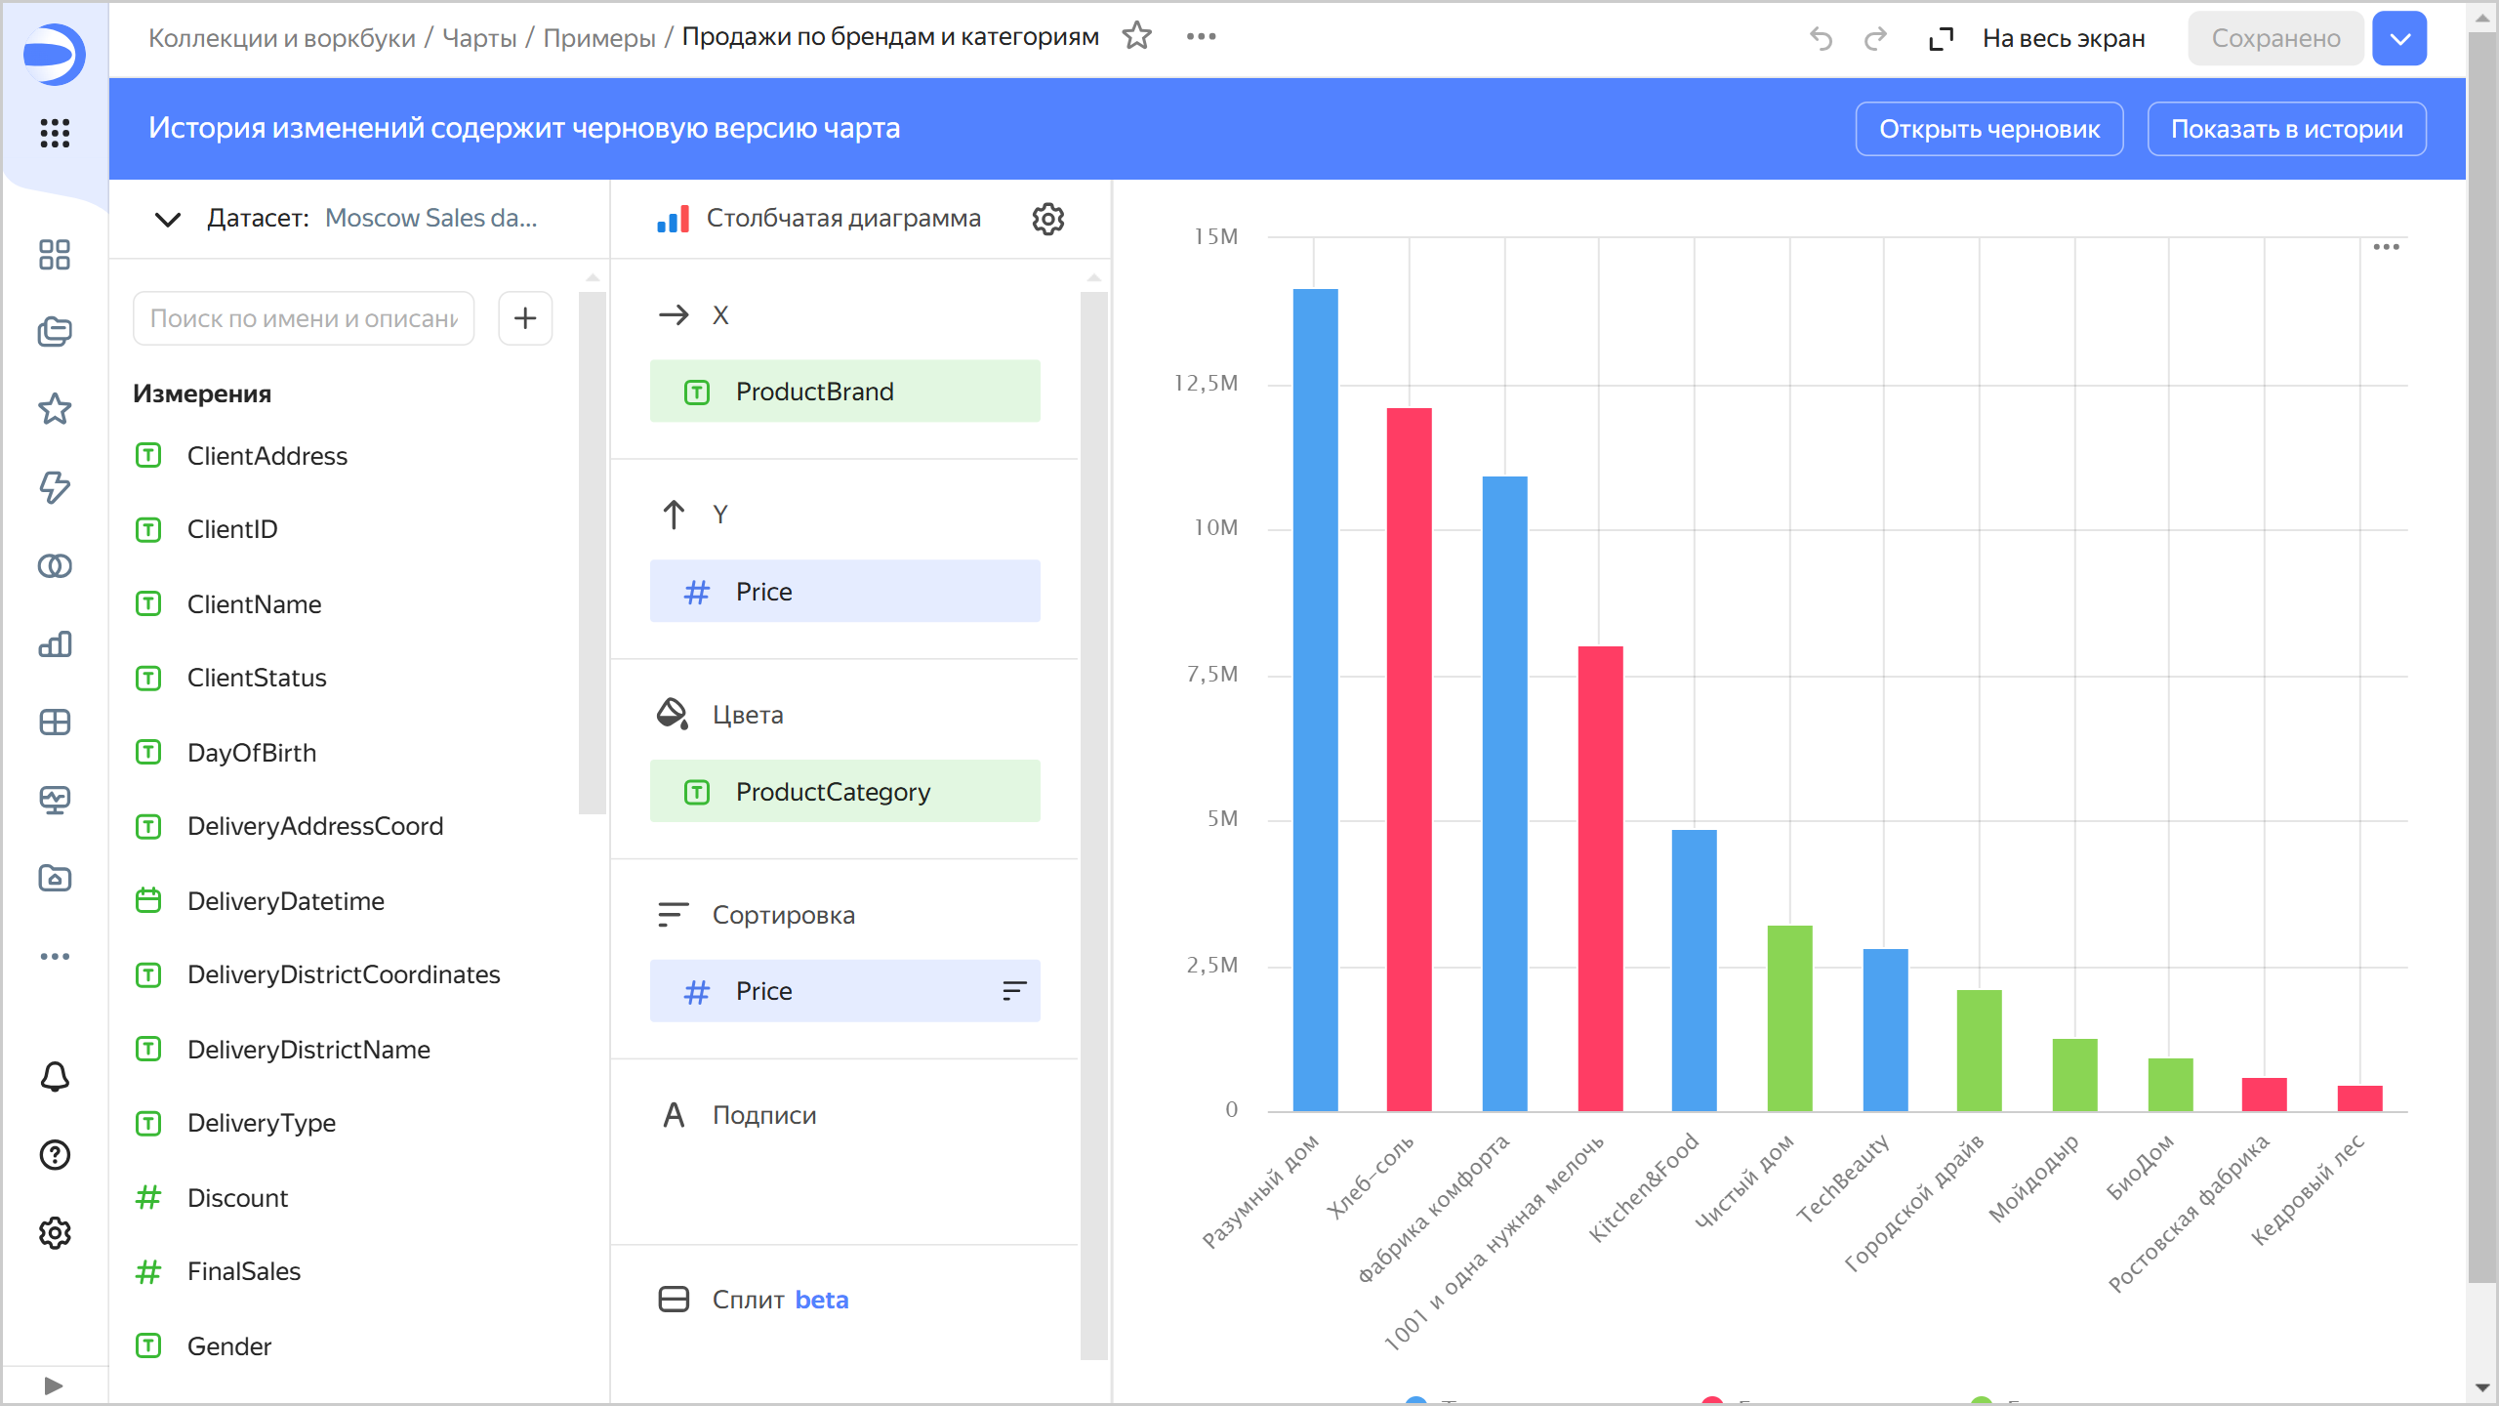This screenshot has width=2499, height=1406.
Task: Open Примеры breadcrumb item
Action: (599, 38)
